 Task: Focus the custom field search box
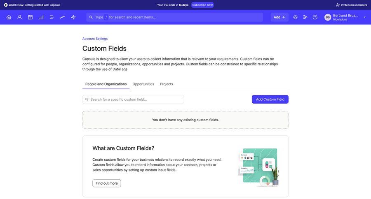[x=133, y=99]
